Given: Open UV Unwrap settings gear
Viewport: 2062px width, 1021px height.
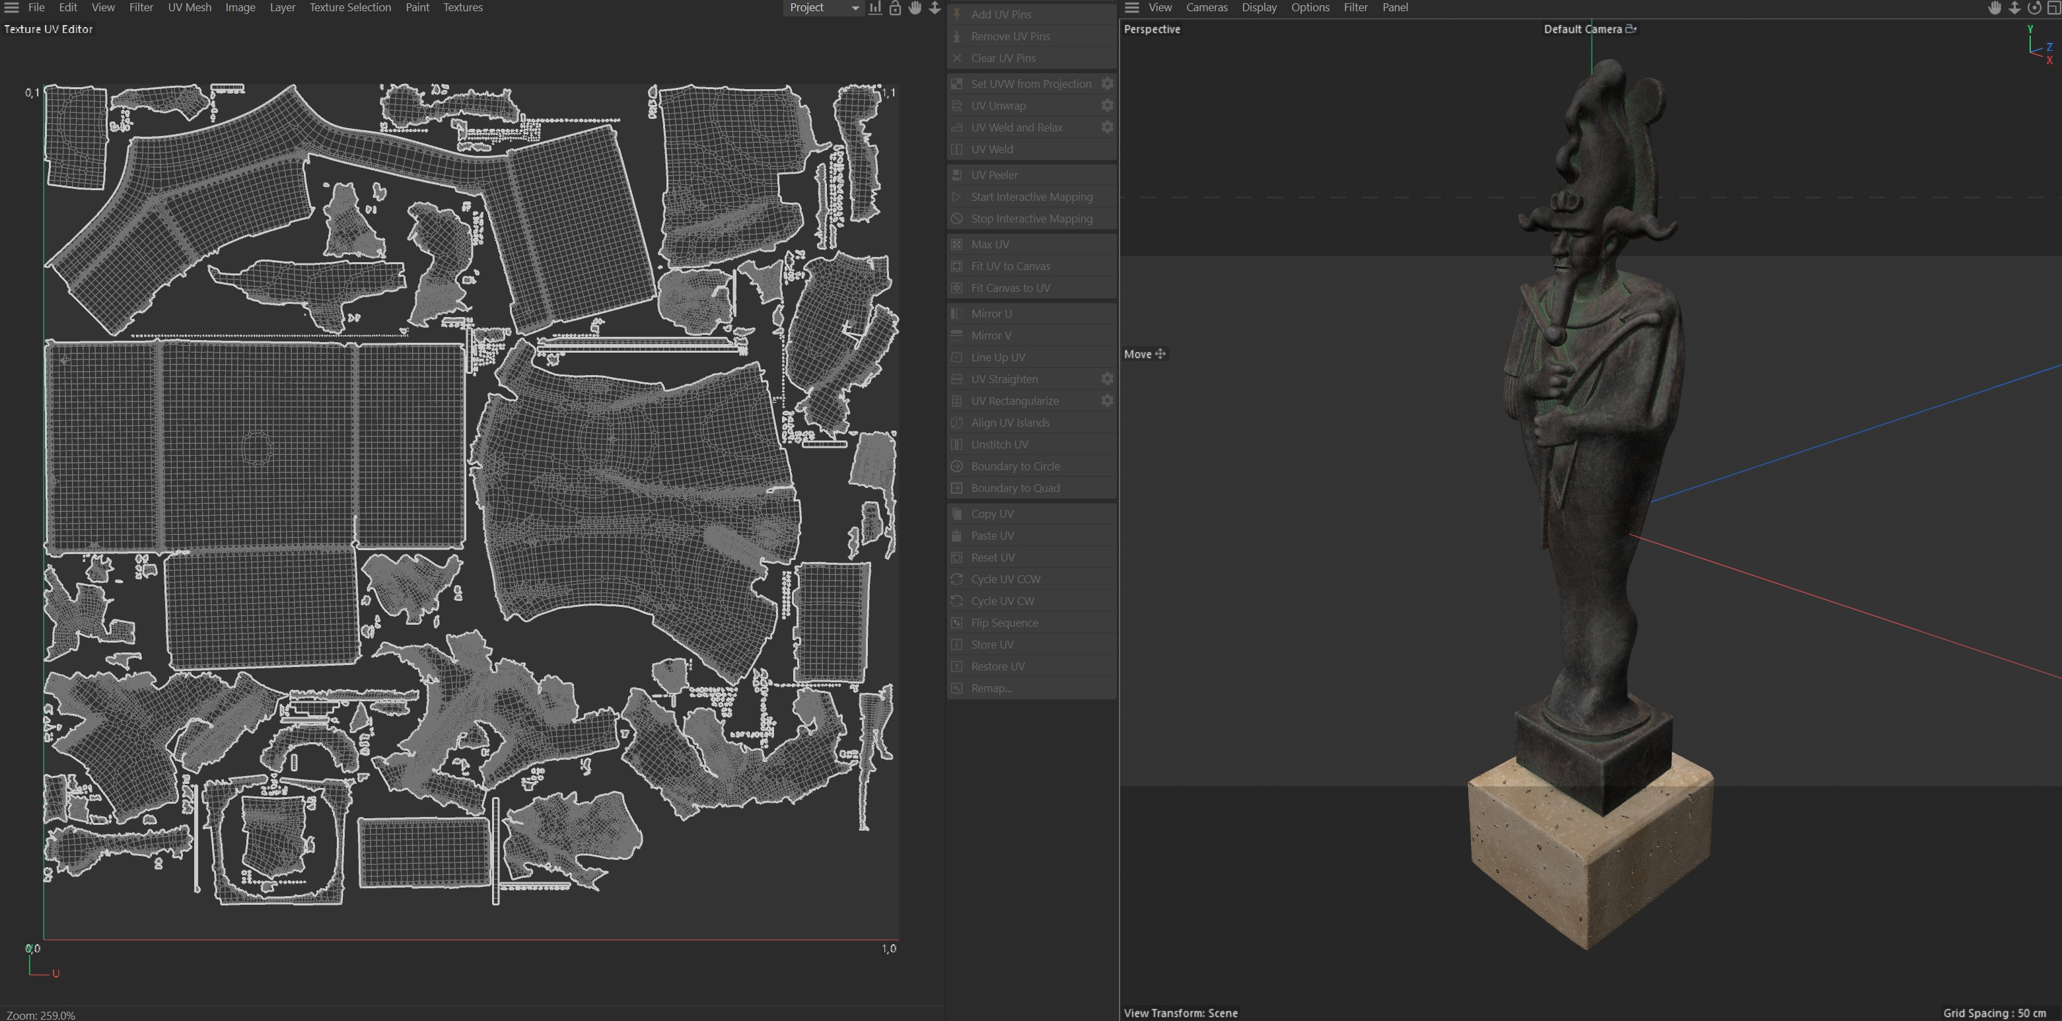Looking at the screenshot, I should pos(1107,106).
